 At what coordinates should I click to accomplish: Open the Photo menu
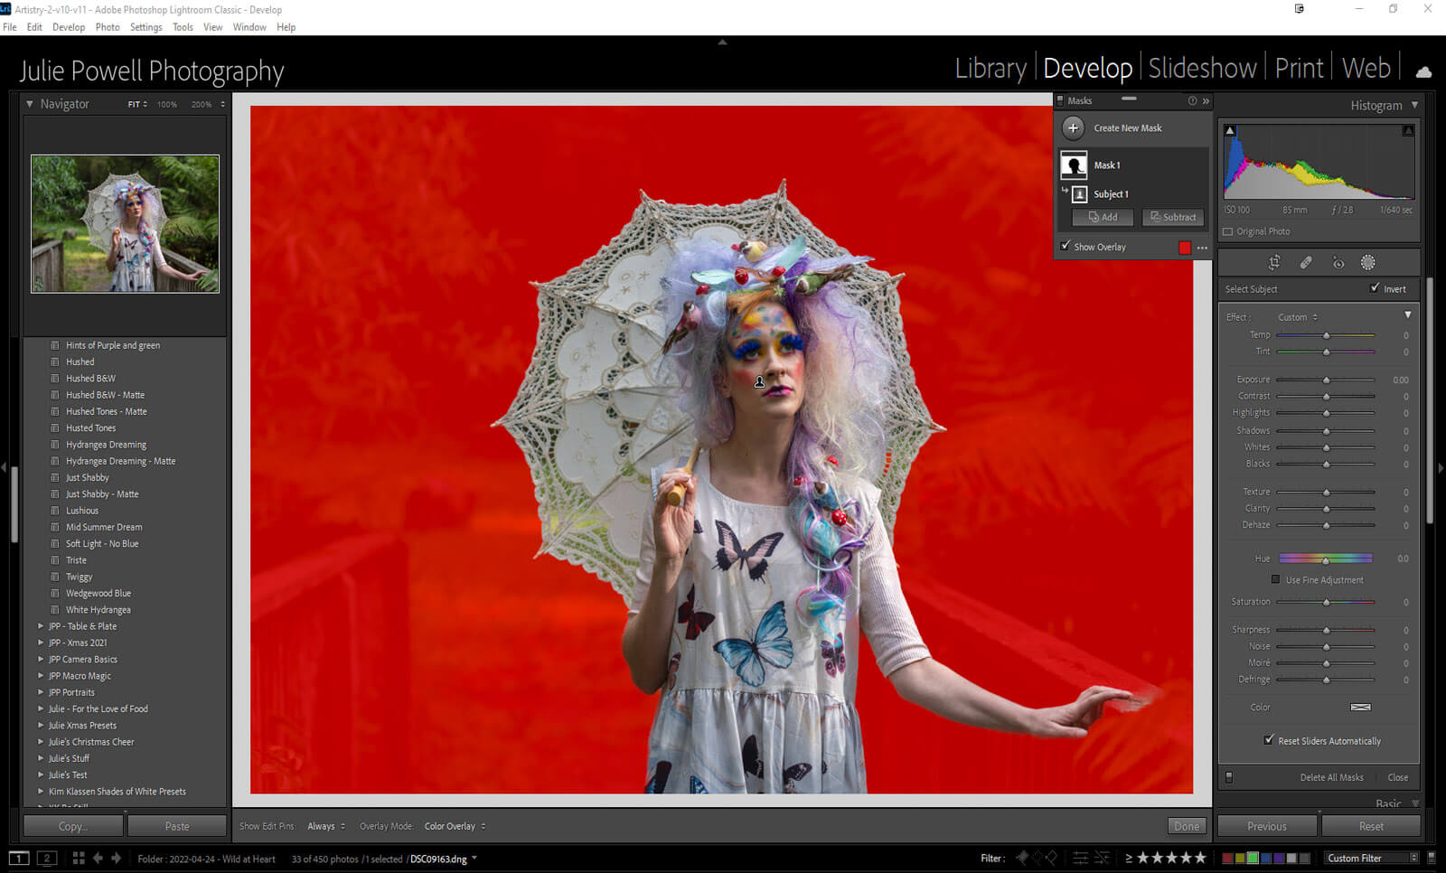click(108, 27)
